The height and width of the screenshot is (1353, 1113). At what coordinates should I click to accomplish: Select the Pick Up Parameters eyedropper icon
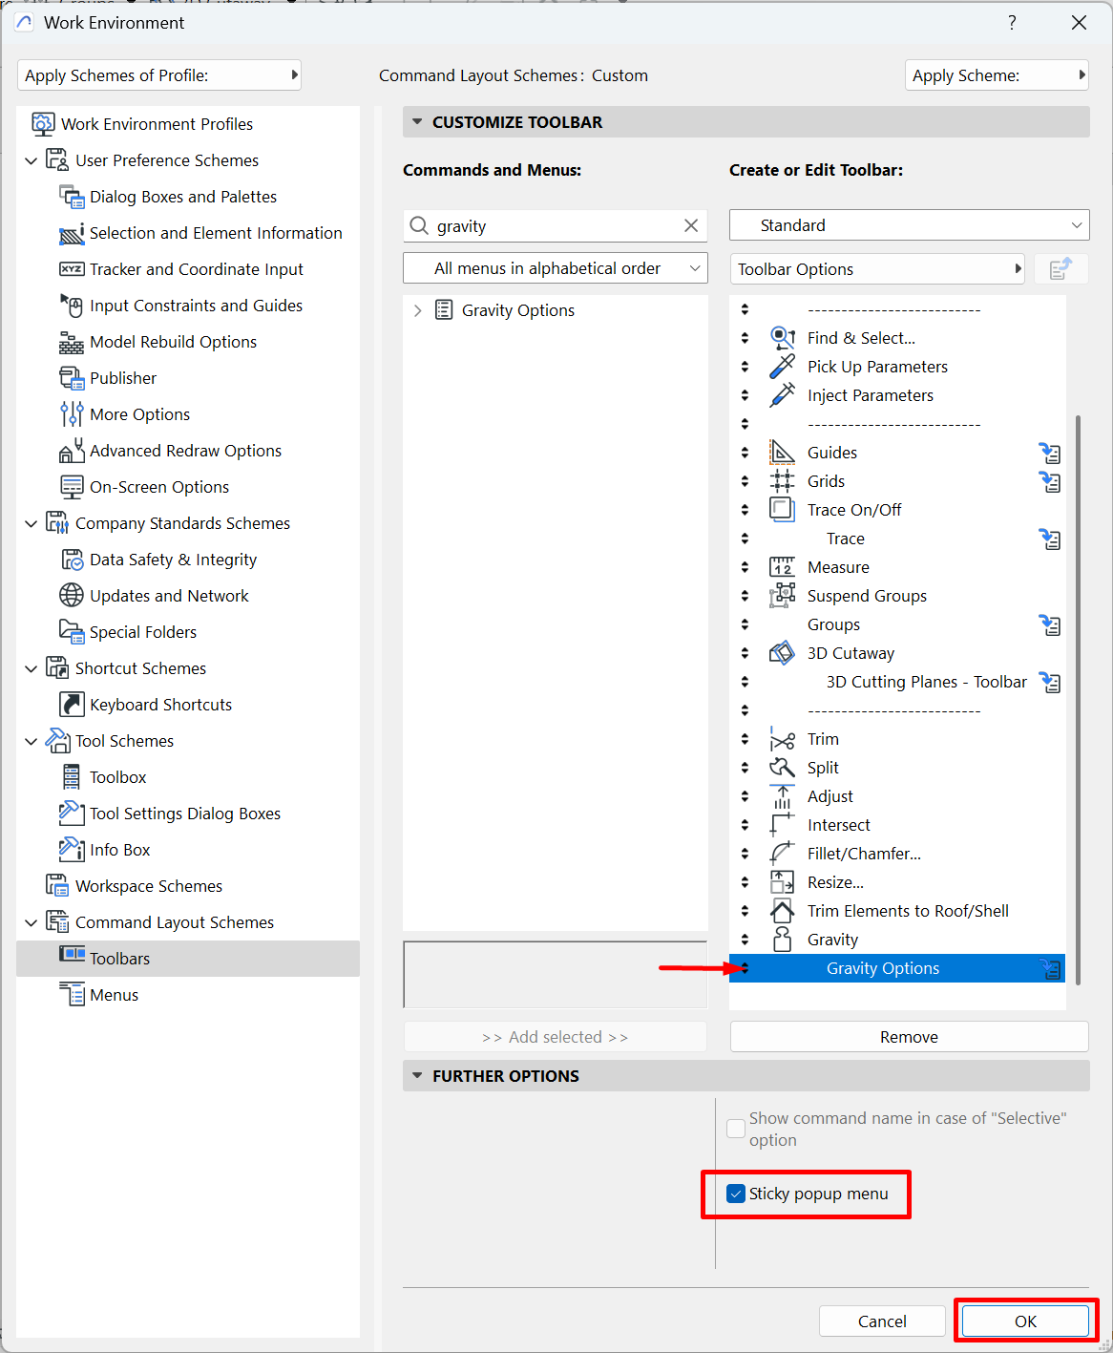pyautogui.click(x=782, y=367)
